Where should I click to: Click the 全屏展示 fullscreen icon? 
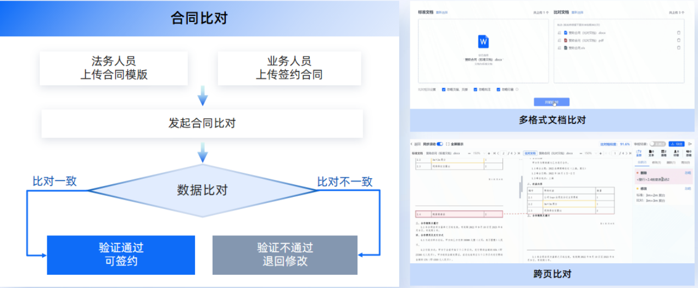[x=448, y=144]
